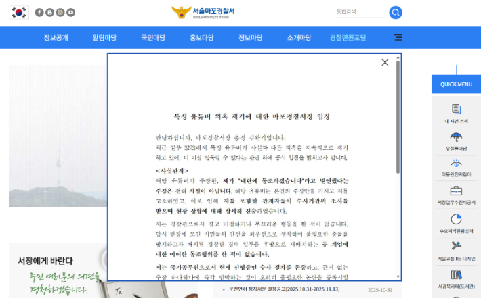Click the blue search magnifier button
This screenshot has height=298, width=481.
396,12
